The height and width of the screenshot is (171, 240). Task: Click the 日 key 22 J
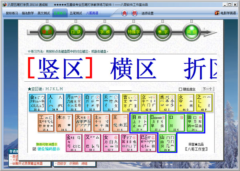(x=158, y=123)
